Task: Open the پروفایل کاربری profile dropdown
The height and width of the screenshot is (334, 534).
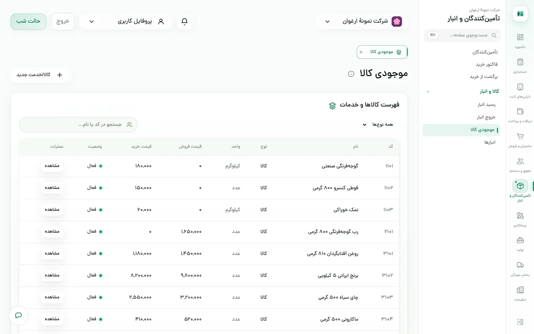Action: pos(126,22)
